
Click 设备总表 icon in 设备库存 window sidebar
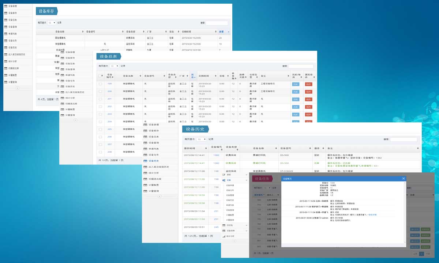click(5, 20)
